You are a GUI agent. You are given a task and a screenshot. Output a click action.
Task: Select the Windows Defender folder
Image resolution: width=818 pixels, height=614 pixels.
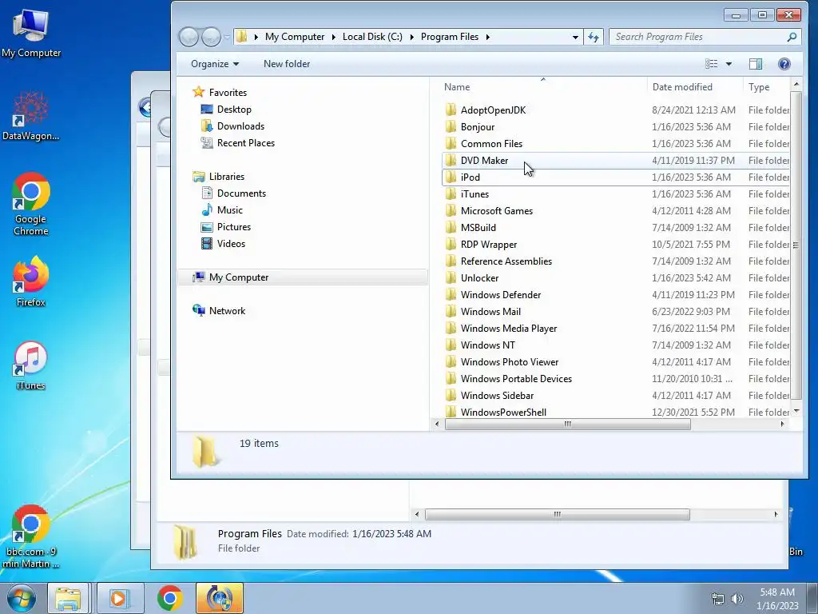[501, 294]
